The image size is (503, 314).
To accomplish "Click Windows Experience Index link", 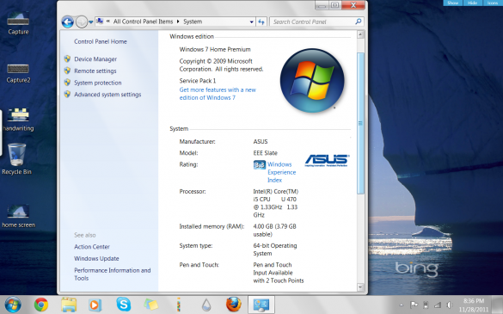I will 282,172.
